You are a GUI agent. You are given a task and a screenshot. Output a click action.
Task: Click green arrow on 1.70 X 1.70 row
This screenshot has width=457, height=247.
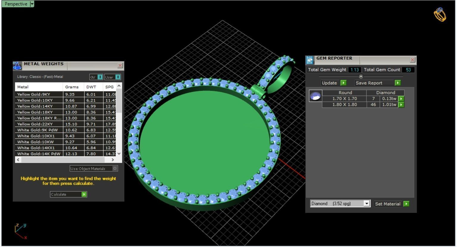pos(401,99)
